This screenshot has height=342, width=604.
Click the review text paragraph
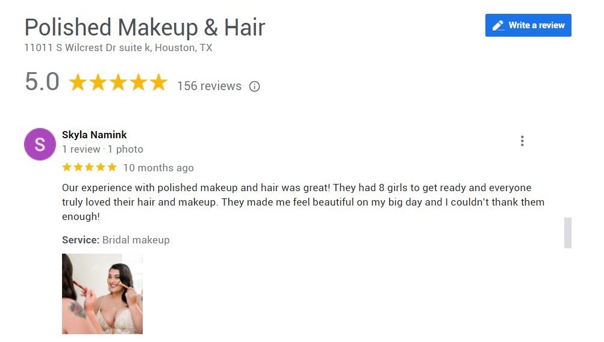point(303,202)
